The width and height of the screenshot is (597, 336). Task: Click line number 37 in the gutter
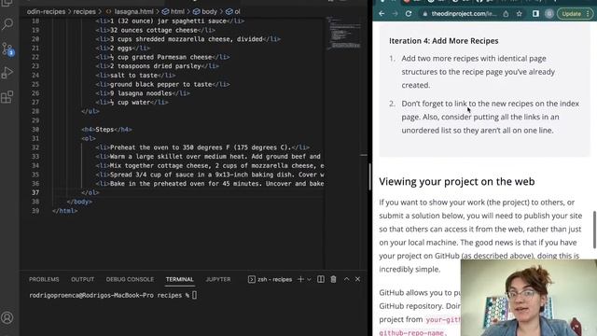point(35,192)
